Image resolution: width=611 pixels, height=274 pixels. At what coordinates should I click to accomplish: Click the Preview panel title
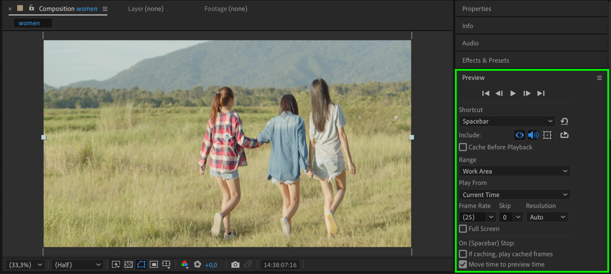(473, 78)
